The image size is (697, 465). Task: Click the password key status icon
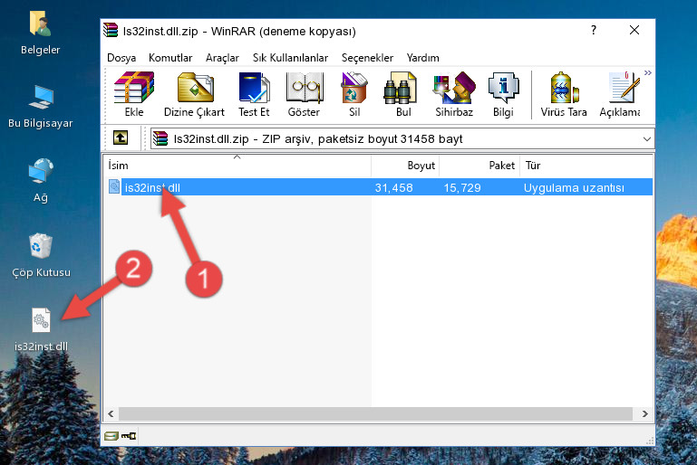coord(129,436)
